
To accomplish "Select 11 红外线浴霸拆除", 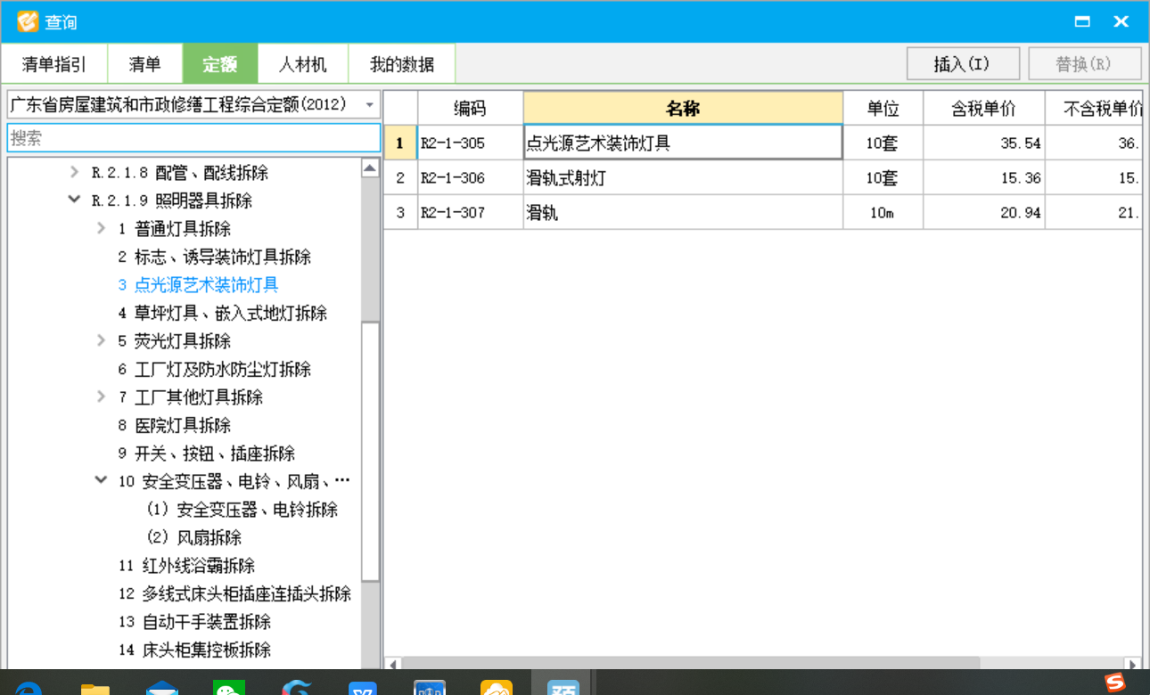I will click(x=186, y=566).
